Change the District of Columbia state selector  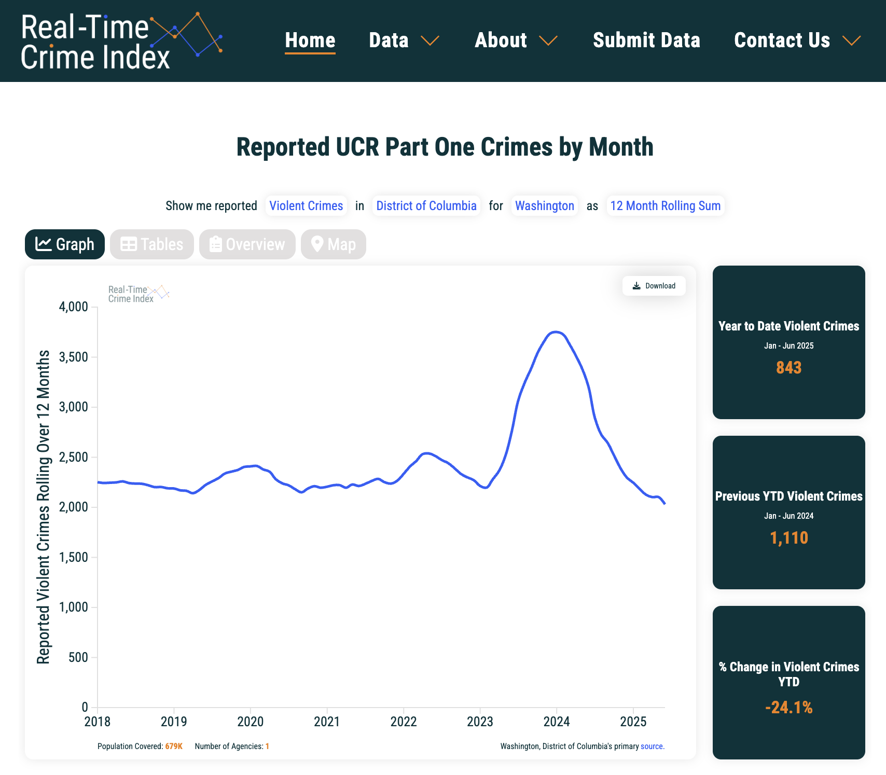pyautogui.click(x=426, y=206)
